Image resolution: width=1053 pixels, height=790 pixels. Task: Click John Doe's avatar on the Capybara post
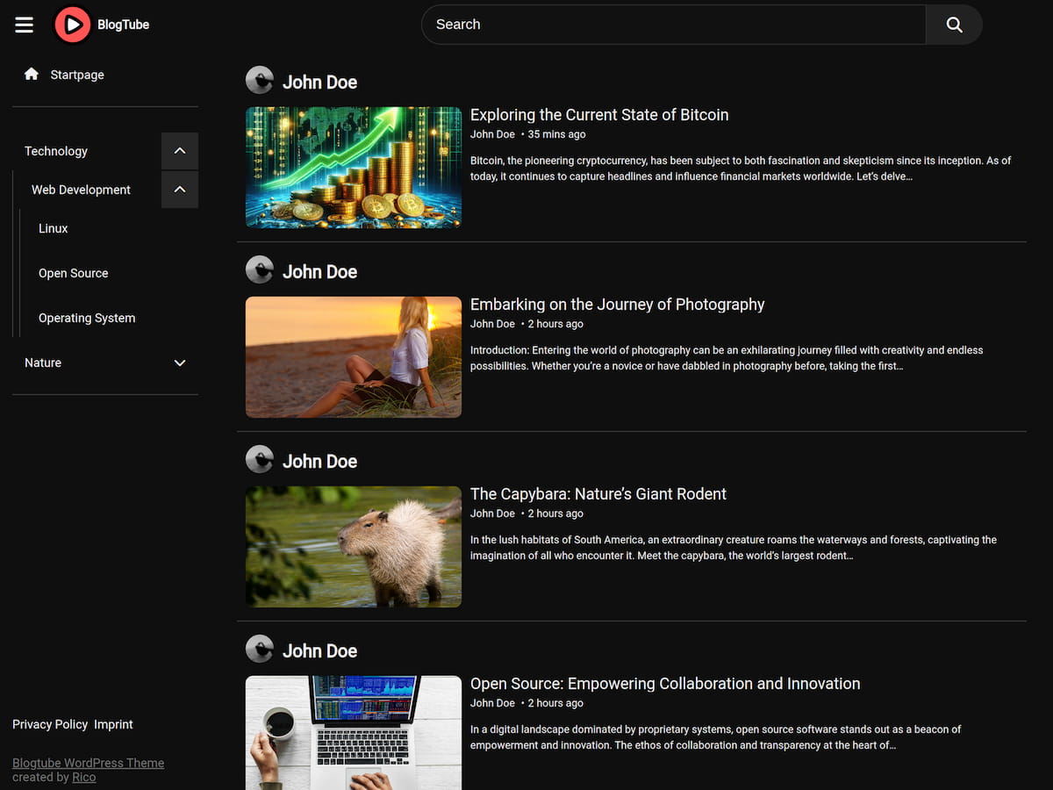[260, 459]
